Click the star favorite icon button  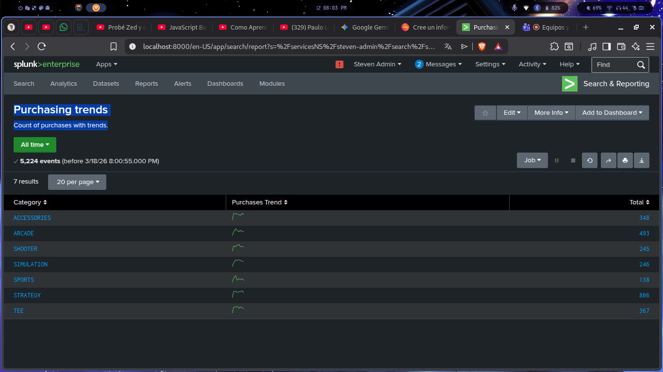click(x=485, y=113)
